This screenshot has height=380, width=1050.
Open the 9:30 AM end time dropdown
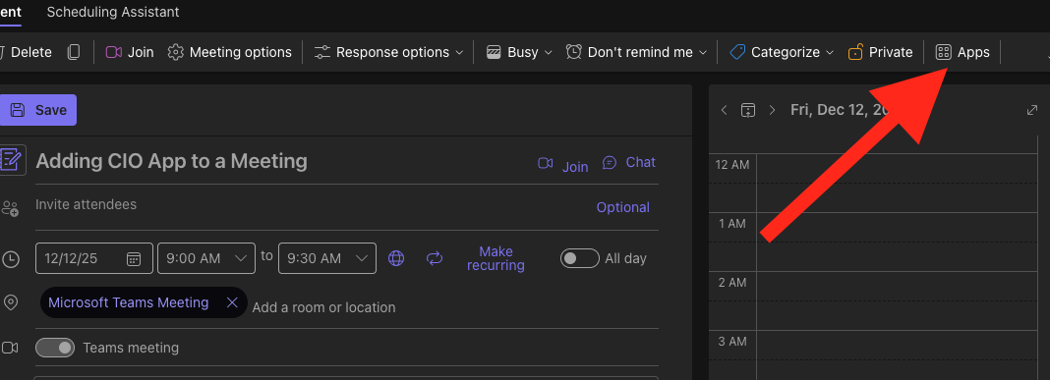pyautogui.click(x=327, y=258)
